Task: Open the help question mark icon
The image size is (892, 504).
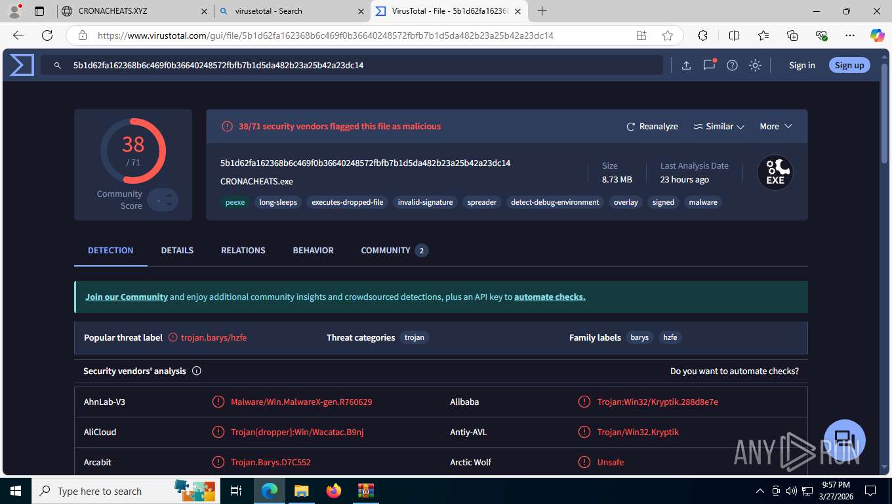Action: tap(733, 65)
